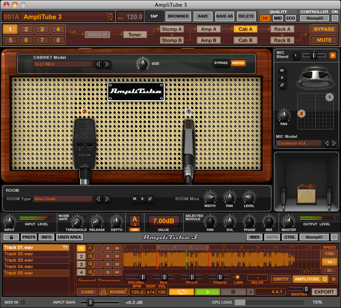The height and width of the screenshot is (308, 341).
Task: Toggle the MIDI IN checkbox
Action: pos(23,302)
